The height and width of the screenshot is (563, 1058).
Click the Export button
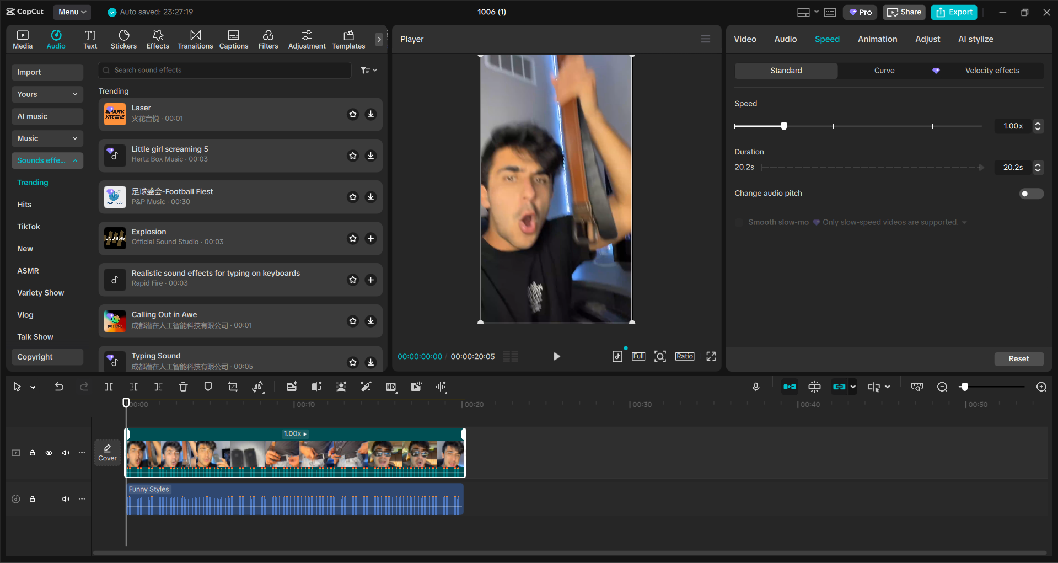click(x=953, y=12)
